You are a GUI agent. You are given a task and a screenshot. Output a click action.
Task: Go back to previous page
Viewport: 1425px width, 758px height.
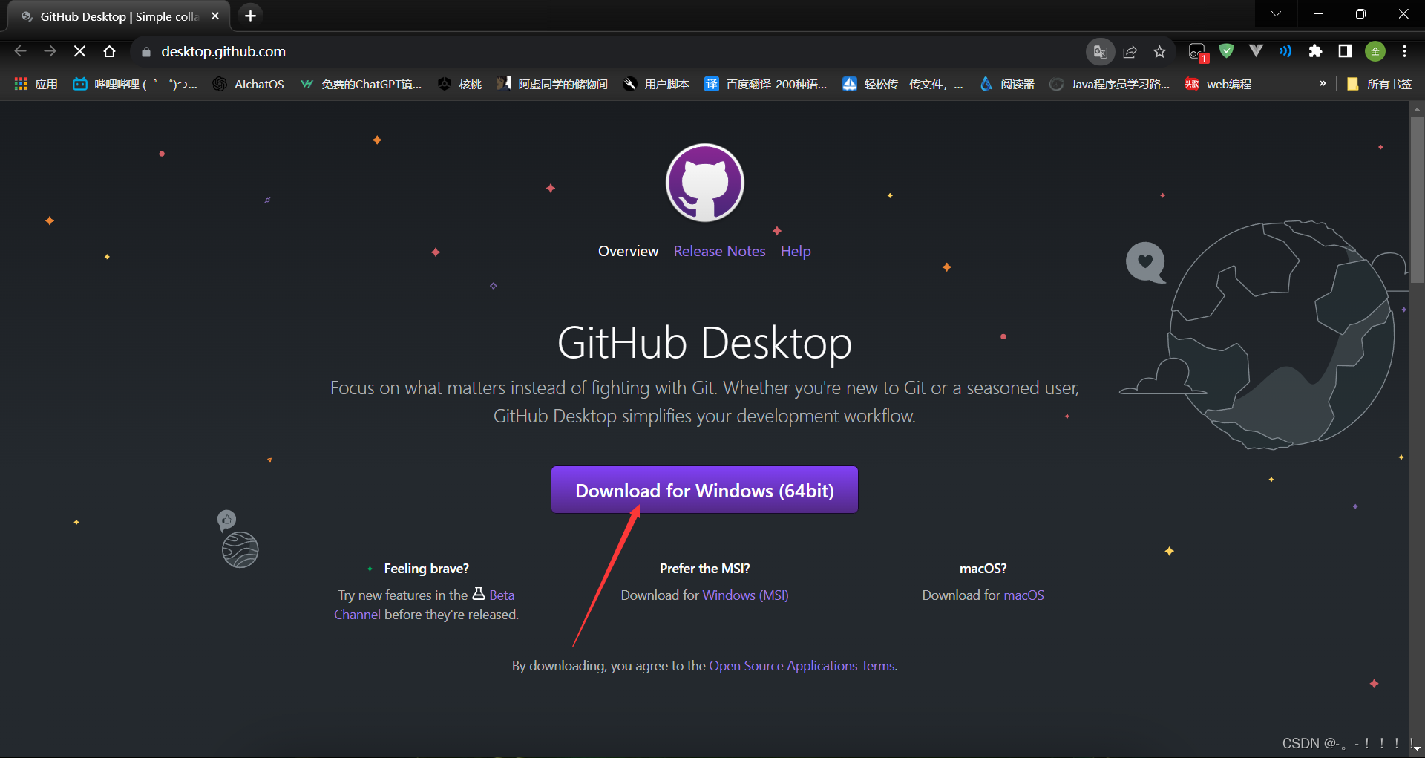click(20, 51)
